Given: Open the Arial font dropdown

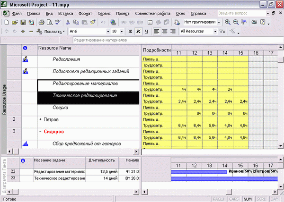Looking at the screenshot, I should coord(108,31).
